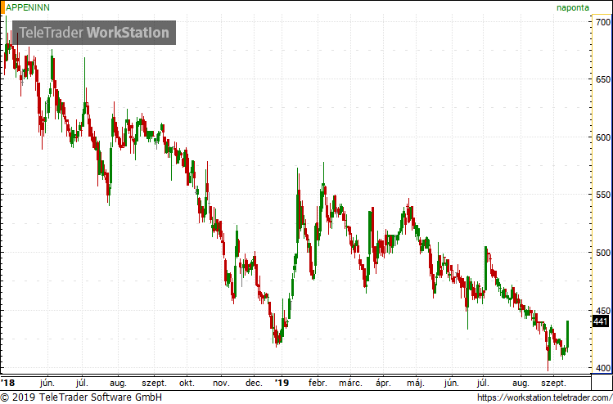Click the '19 year label on time axis

click(x=282, y=382)
